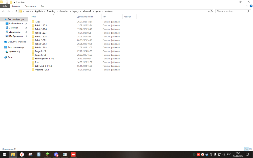Select Сеть in navigation pane
The image size is (253, 158).
(x=10, y=57)
